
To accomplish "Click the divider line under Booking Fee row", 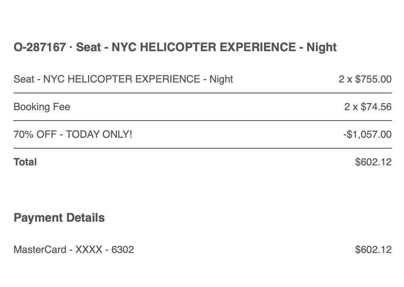I will point(202,121).
